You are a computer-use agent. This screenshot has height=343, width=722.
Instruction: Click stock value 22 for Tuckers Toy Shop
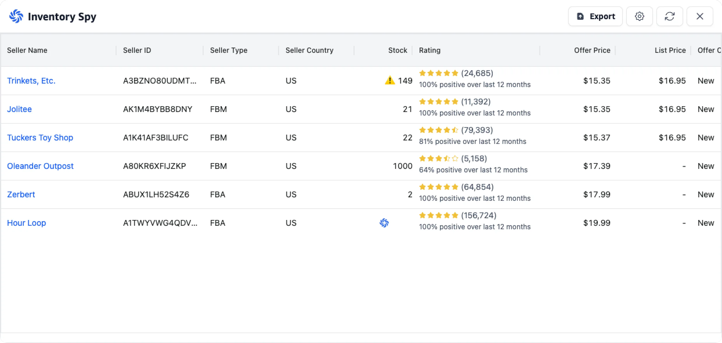[x=407, y=138]
